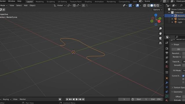Screen dimensions: 185x104
Task: Open the View Layer properties tab icon
Action: click(x=167, y=57)
